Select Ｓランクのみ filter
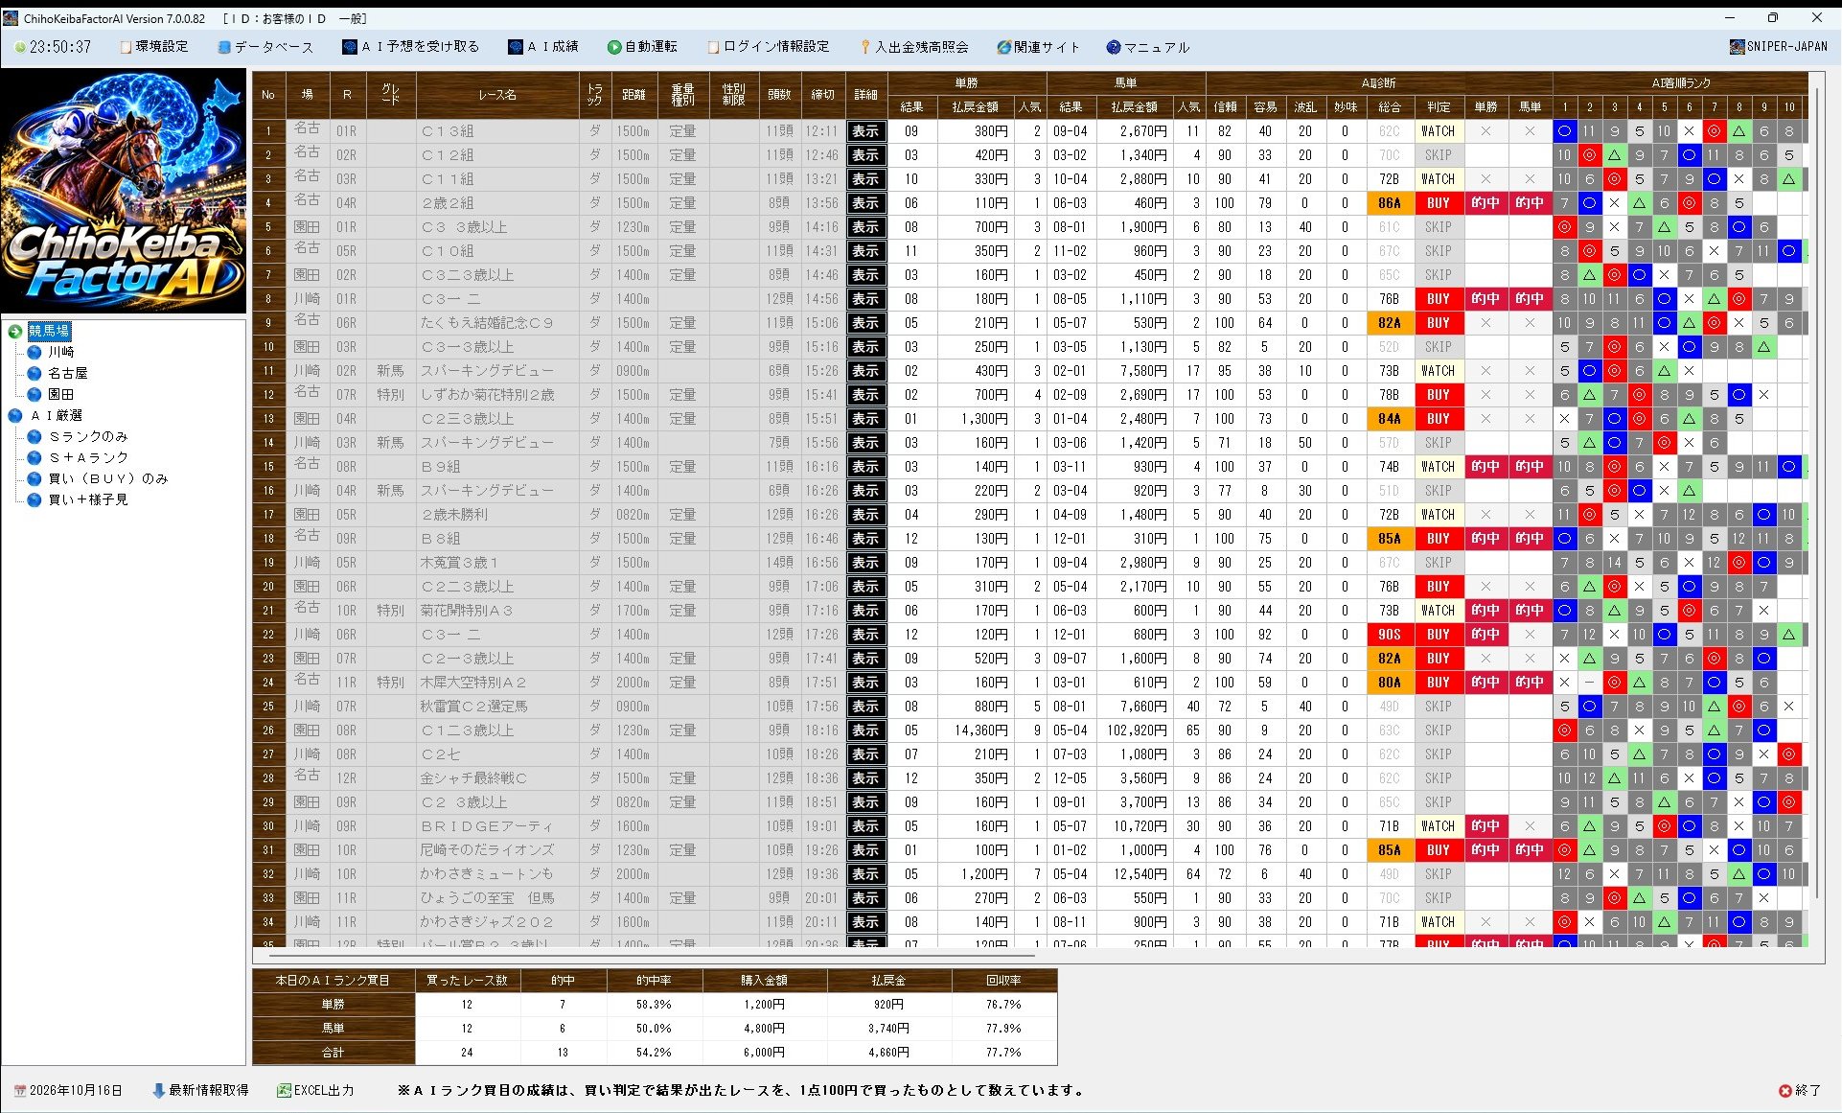 [88, 436]
